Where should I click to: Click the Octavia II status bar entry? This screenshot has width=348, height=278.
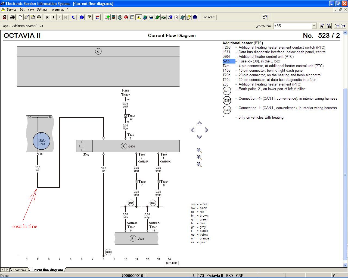[215, 276]
